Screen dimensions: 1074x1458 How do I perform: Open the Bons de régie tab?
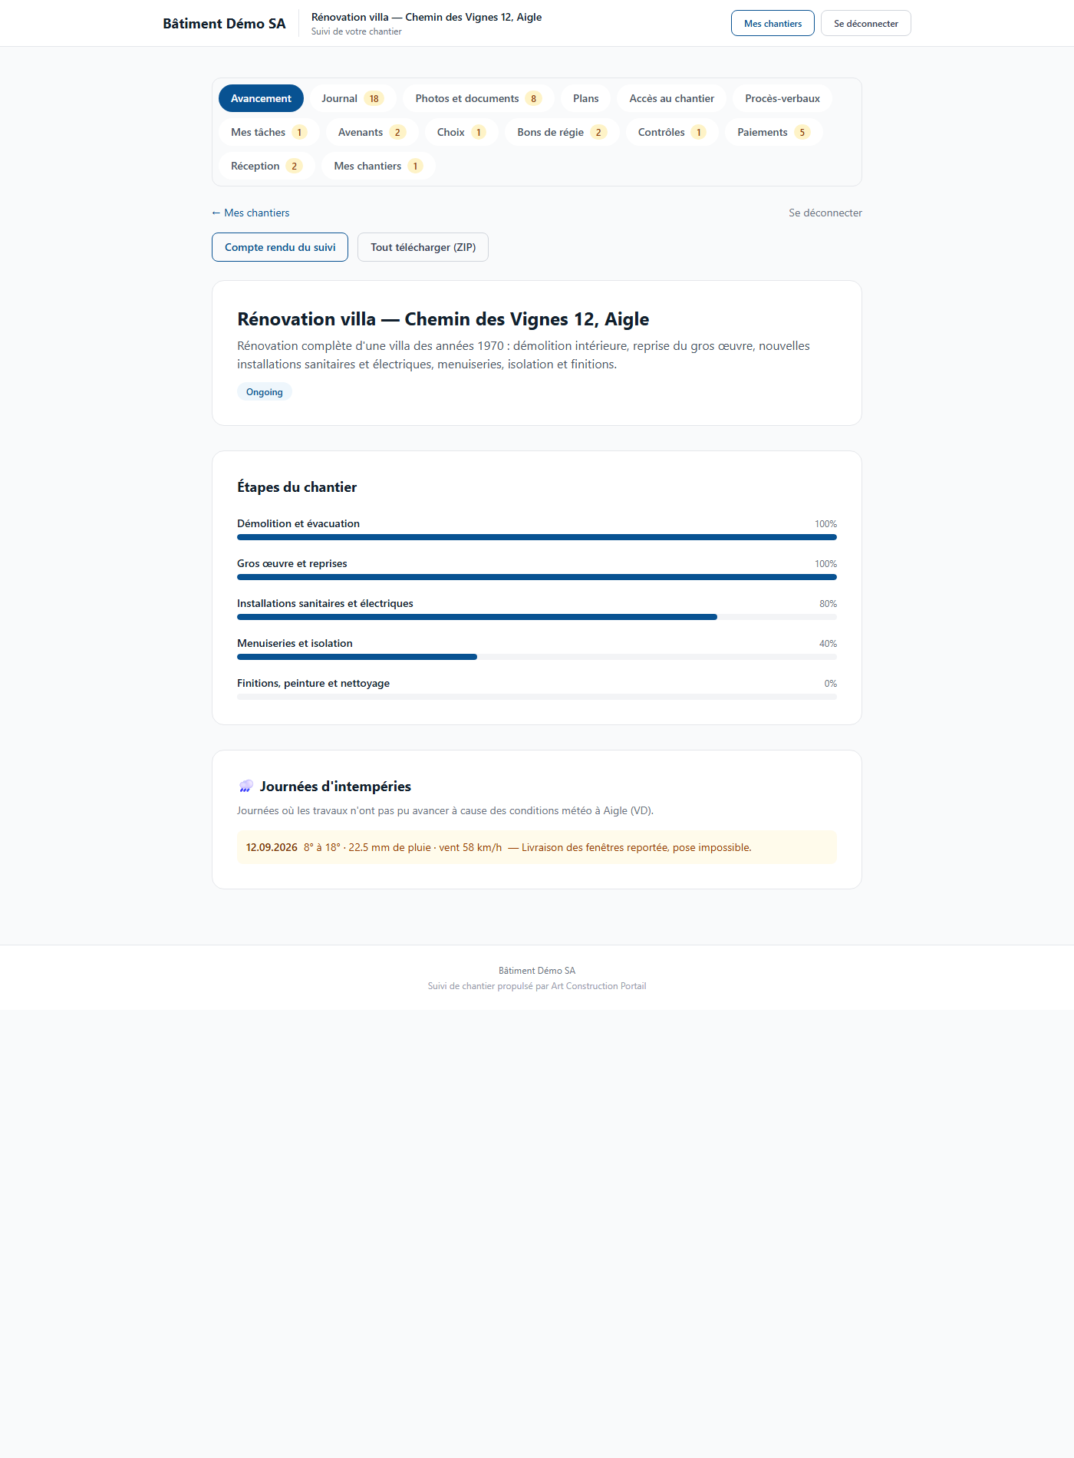[x=562, y=132]
